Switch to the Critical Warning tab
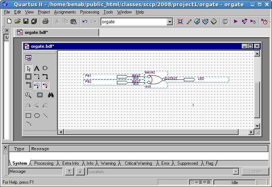 pos(138,163)
